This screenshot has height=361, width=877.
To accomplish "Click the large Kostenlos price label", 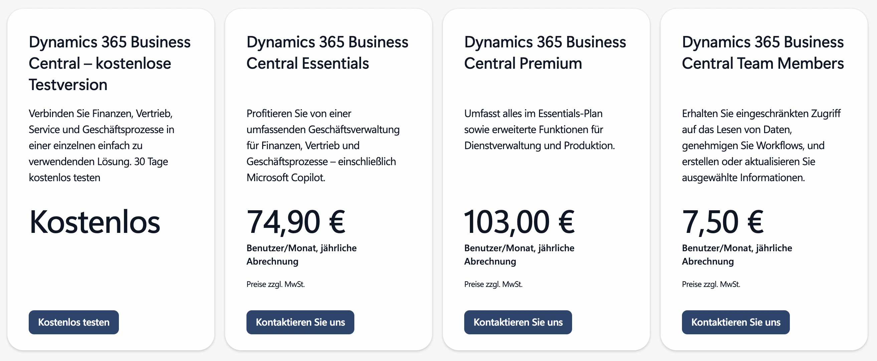I will pos(95,222).
